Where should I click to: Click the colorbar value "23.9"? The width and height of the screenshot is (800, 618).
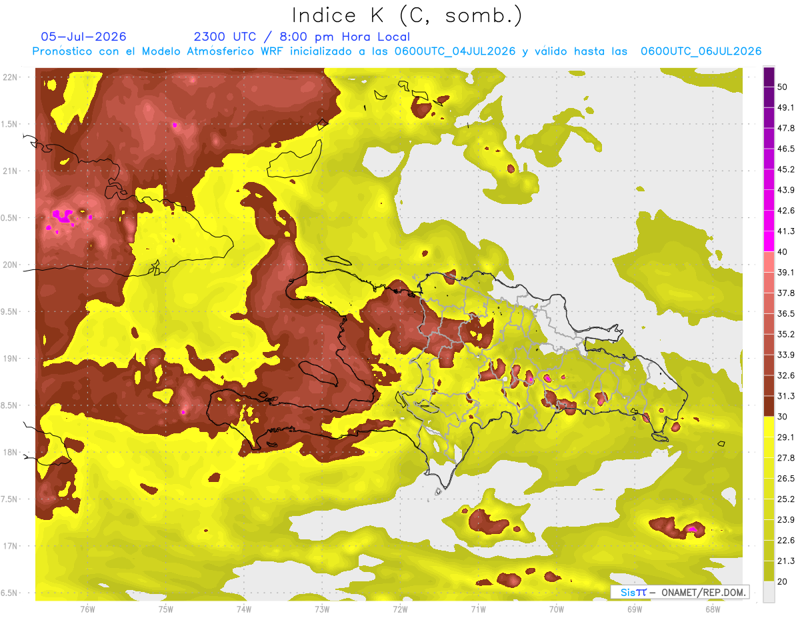[x=787, y=519]
